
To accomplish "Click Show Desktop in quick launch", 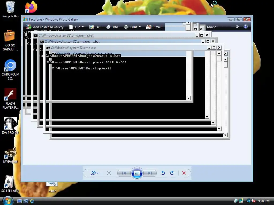I will coord(19,201).
